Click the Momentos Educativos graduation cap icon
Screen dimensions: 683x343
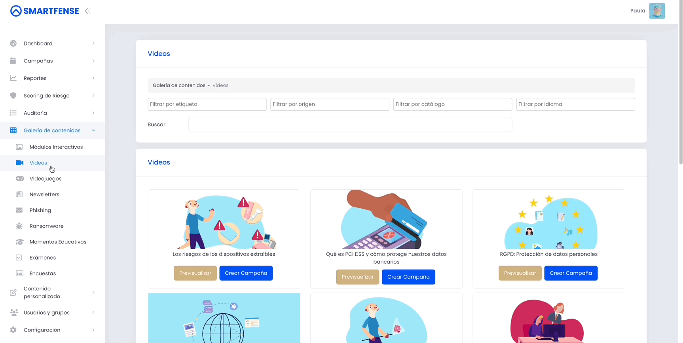pyautogui.click(x=20, y=242)
